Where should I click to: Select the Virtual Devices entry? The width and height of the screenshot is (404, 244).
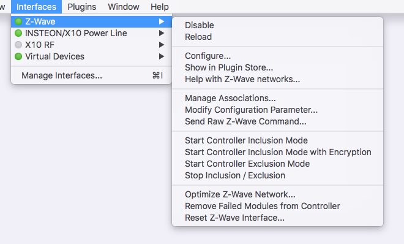tap(91, 56)
